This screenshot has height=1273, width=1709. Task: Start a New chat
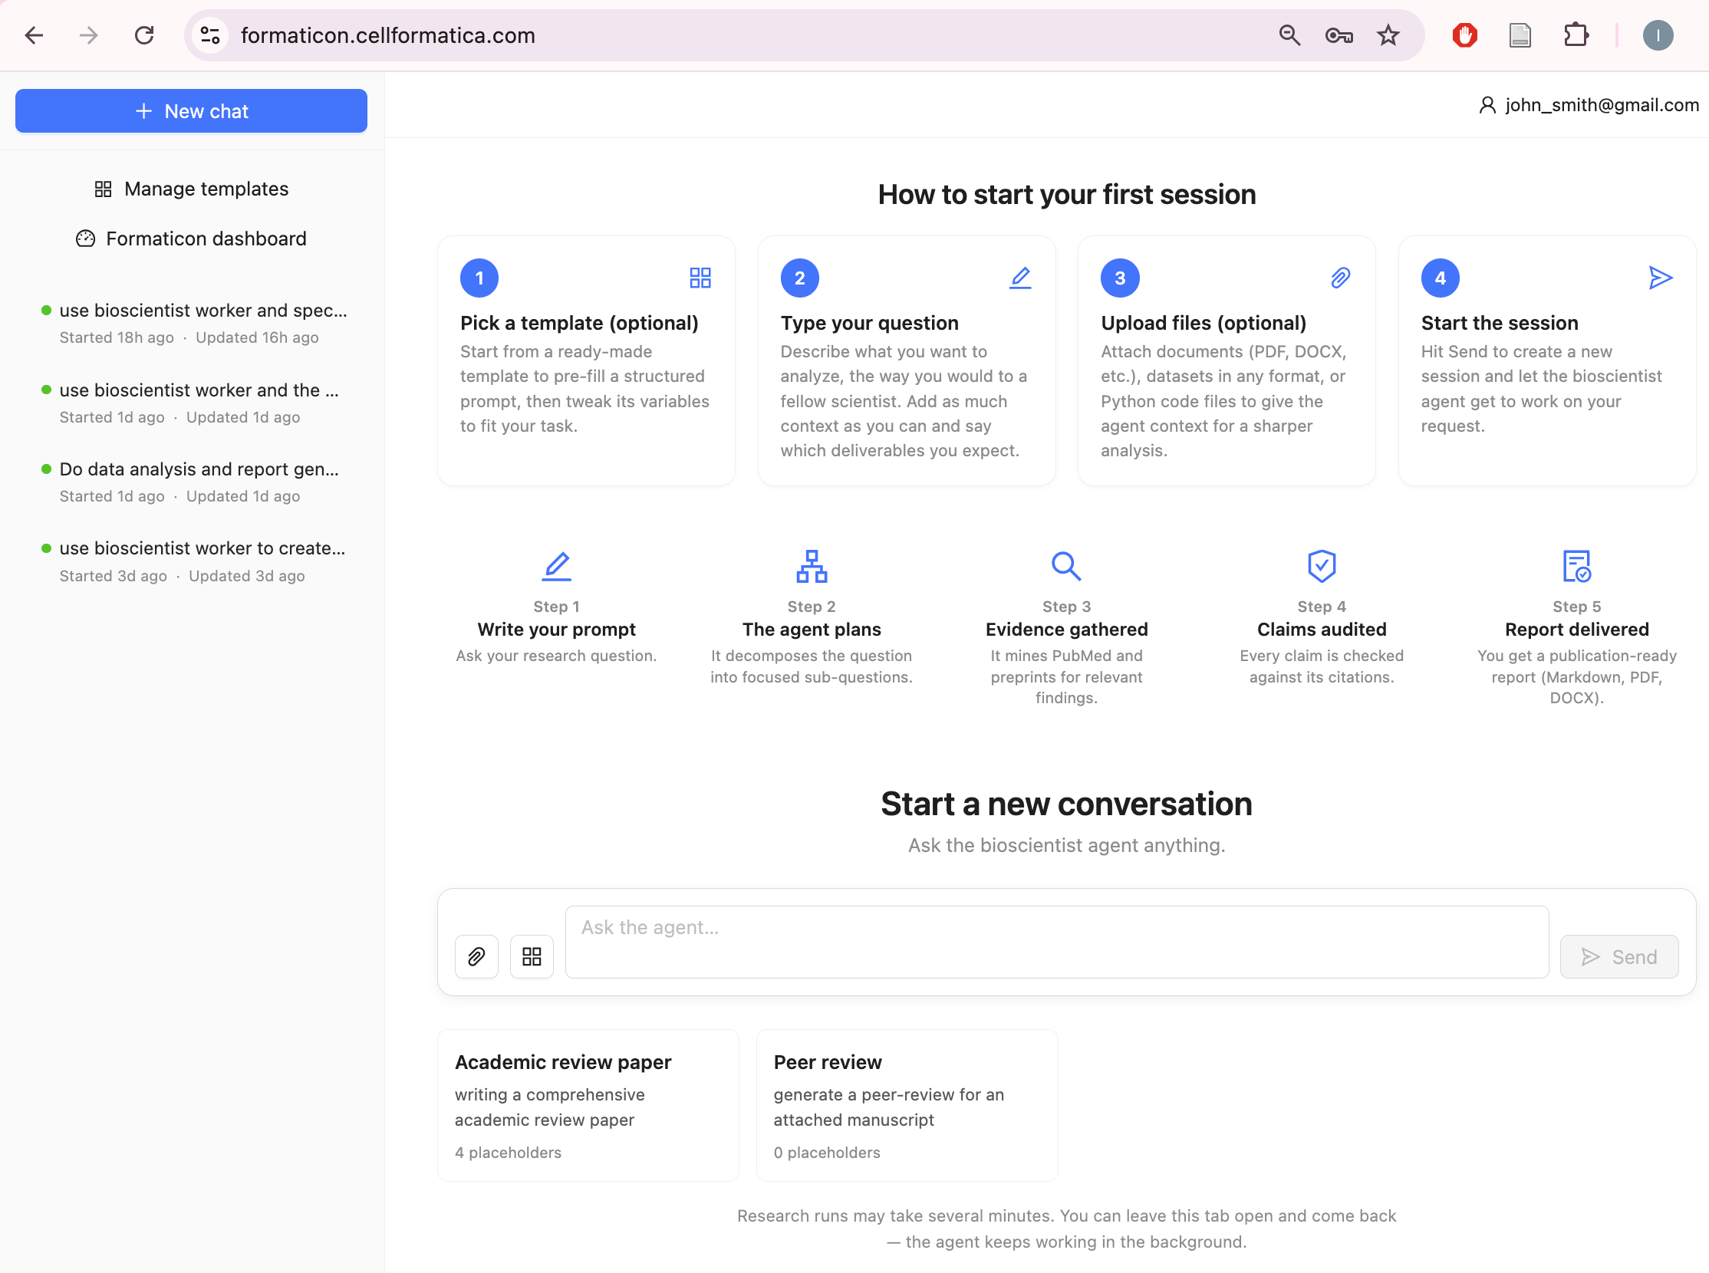(x=191, y=111)
